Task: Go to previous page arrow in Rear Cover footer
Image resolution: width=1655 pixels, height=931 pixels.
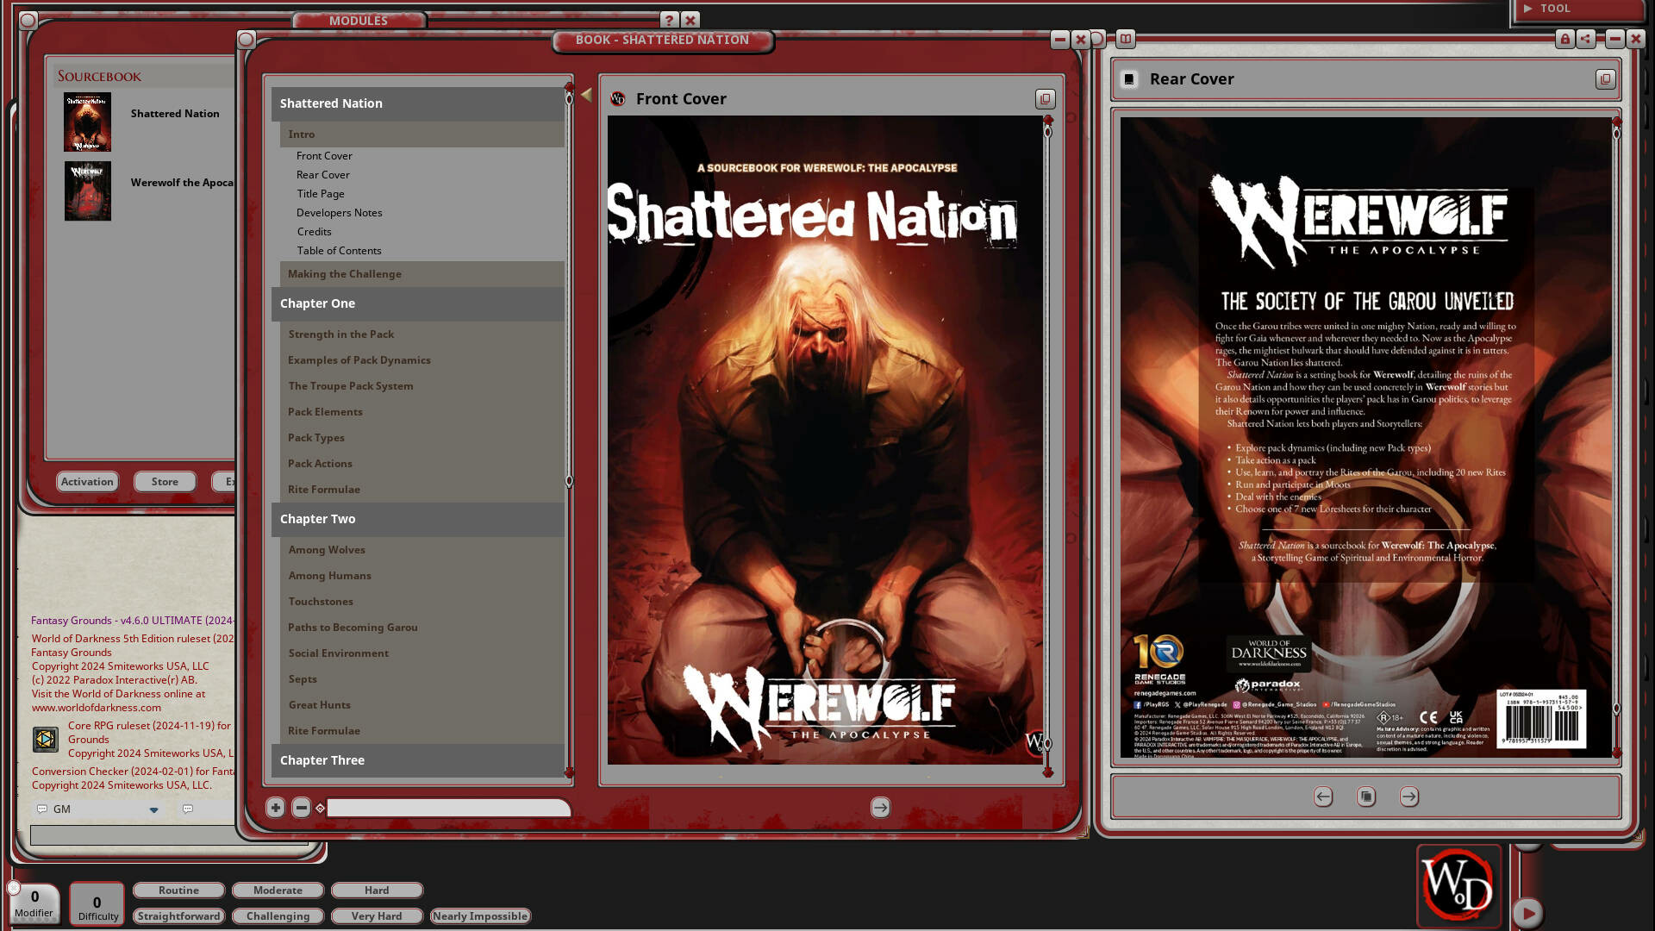Action: click(x=1322, y=797)
